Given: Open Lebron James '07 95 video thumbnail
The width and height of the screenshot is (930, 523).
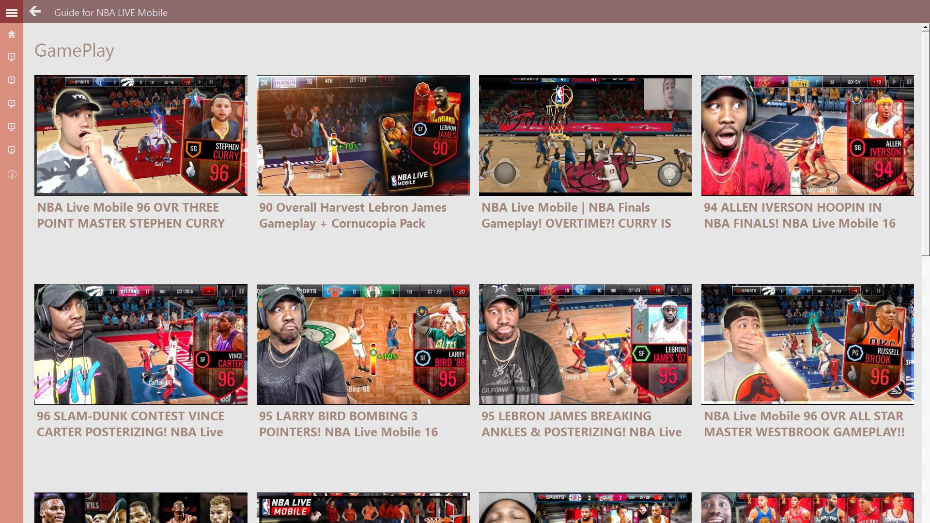Looking at the screenshot, I should point(585,344).
